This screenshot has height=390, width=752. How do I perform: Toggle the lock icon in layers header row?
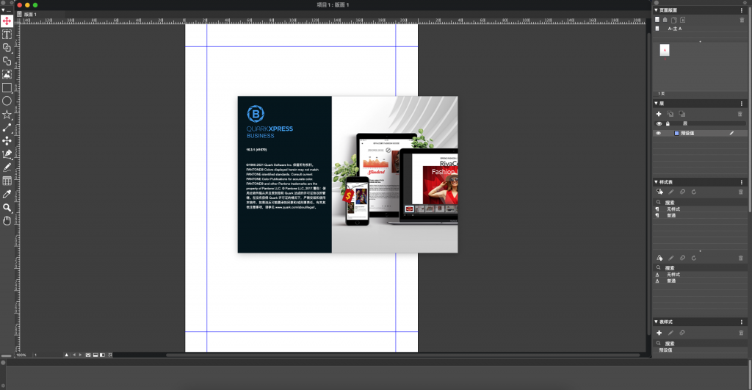[668, 124]
